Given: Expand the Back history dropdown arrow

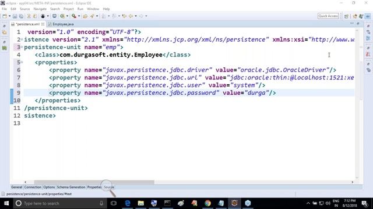Looking at the screenshot, I should click(x=136, y=16).
